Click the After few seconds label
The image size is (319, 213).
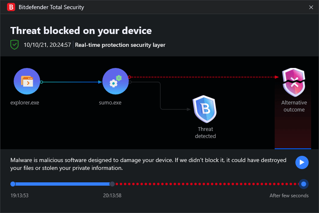tap(289, 196)
